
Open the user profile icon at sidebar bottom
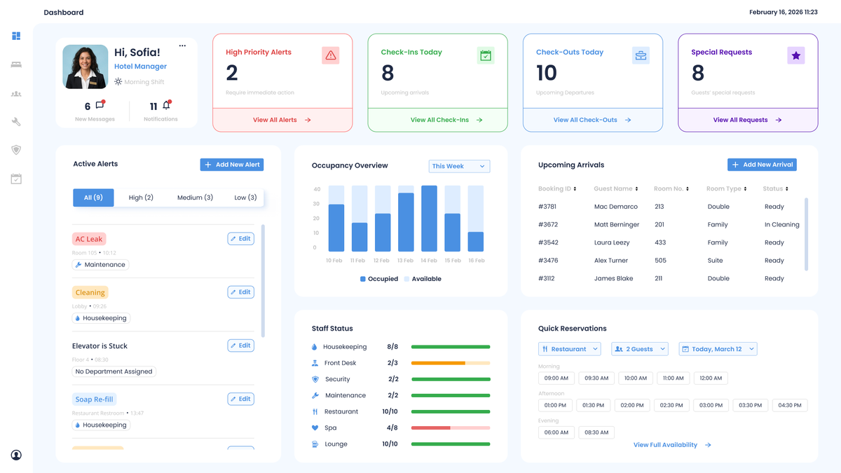(16, 455)
